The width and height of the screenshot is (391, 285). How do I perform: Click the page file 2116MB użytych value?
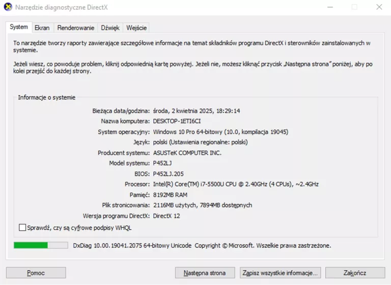pyautogui.click(x=203, y=205)
